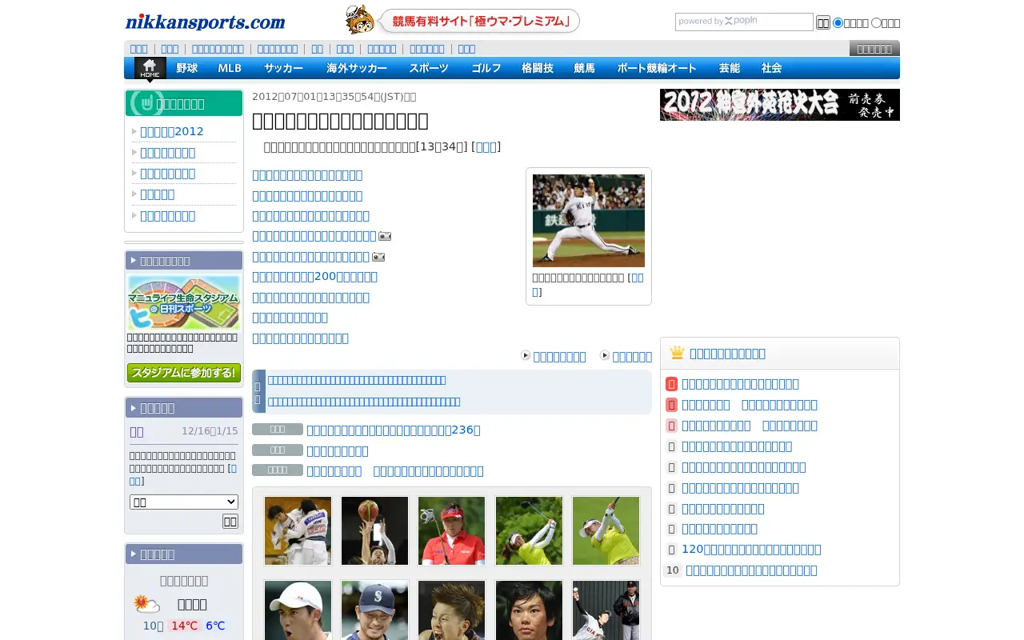Click the sun and cloud weather icon
The image size is (1024, 640).
tap(147, 604)
